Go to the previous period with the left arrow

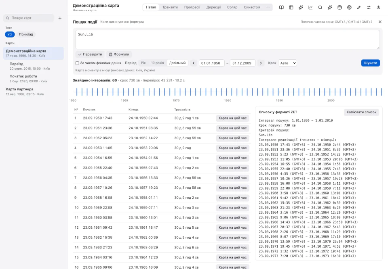point(194,63)
